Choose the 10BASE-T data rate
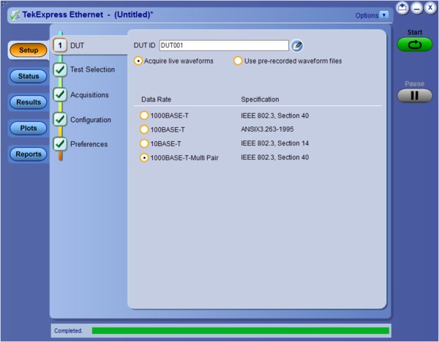Screen dimensions: 439x342 [144, 143]
